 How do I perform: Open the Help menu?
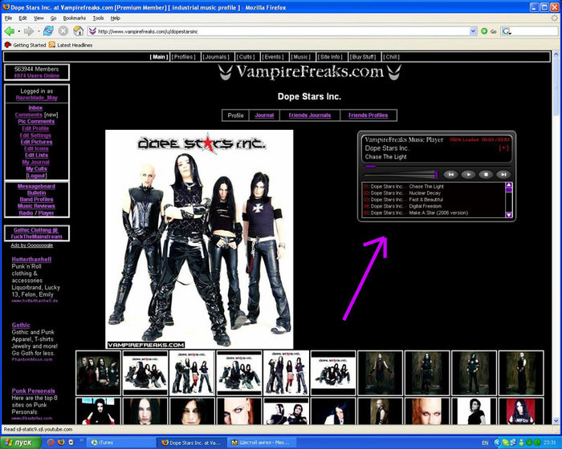[115, 18]
